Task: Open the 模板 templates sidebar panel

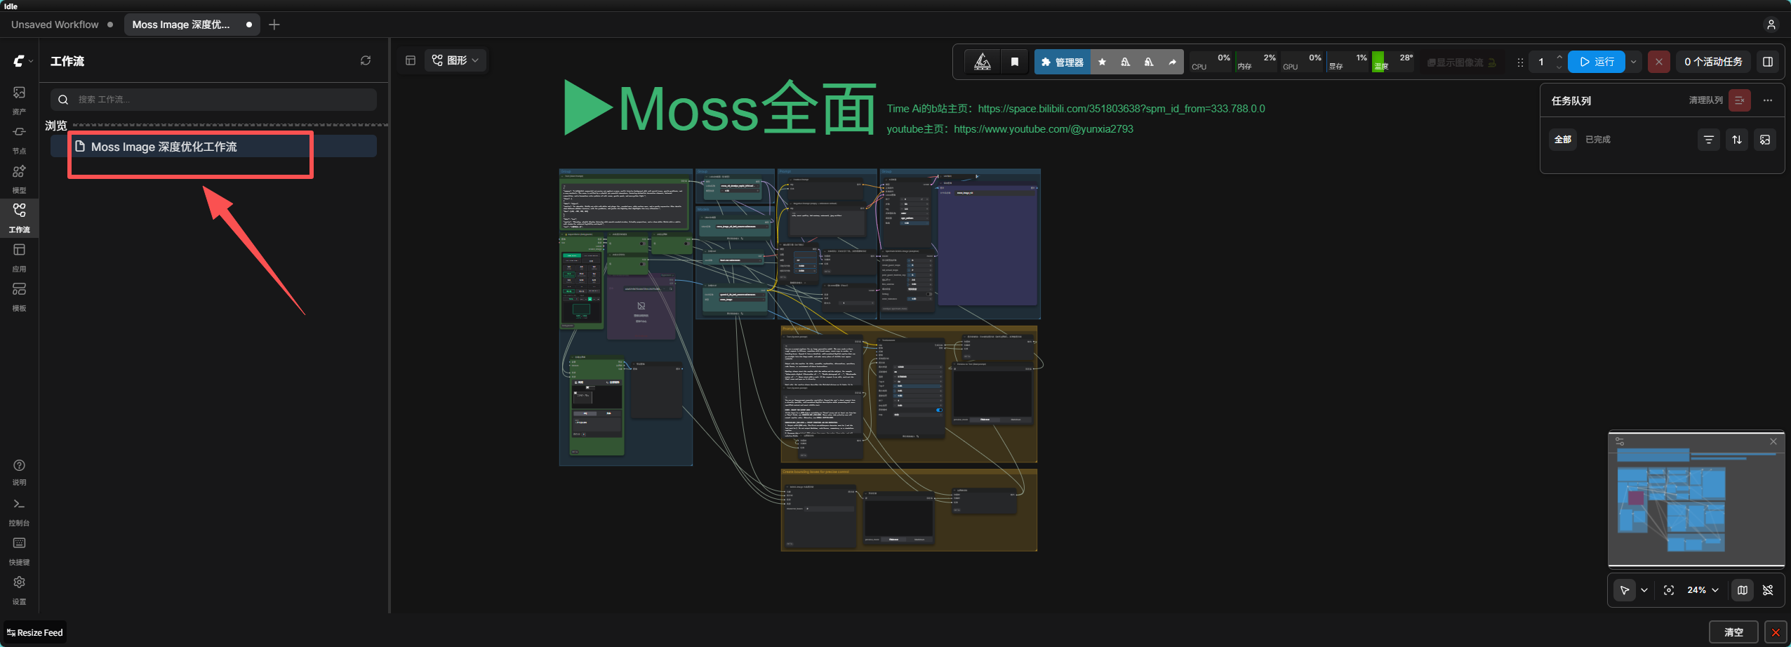Action: point(19,296)
